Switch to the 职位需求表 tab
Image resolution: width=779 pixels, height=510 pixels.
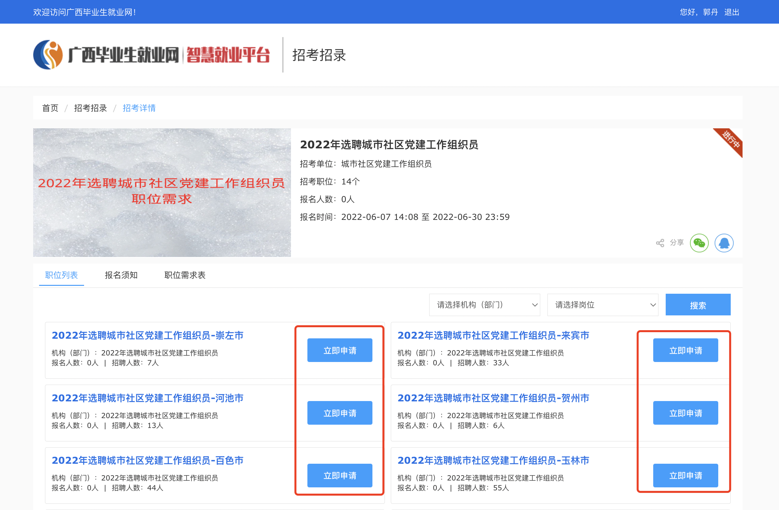(185, 275)
